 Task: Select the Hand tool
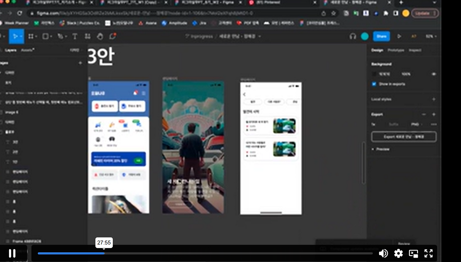tap(100, 36)
